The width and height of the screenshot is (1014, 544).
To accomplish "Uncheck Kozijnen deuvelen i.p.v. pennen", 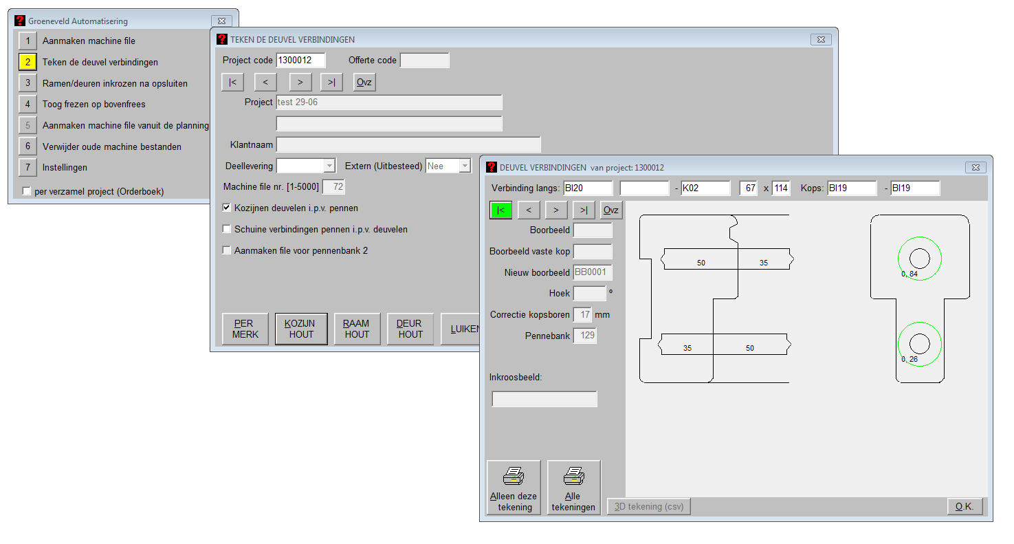I will point(227,208).
